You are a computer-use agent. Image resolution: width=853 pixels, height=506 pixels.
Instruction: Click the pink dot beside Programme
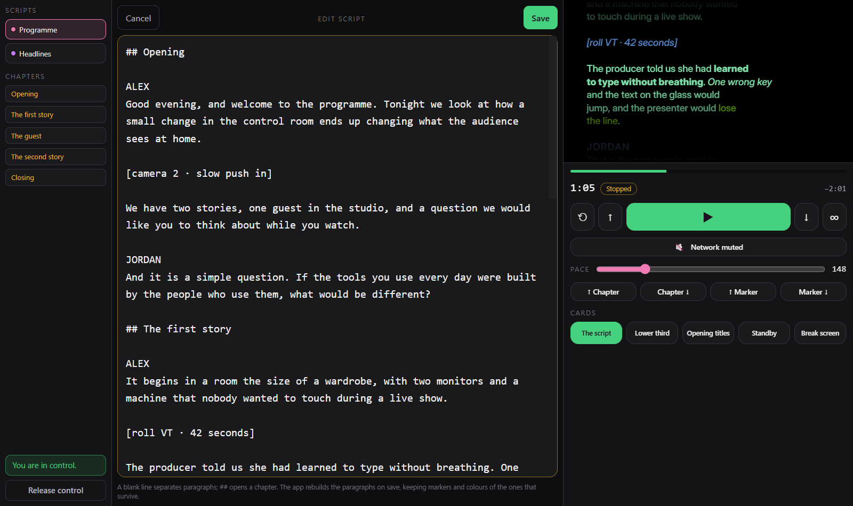tap(13, 29)
